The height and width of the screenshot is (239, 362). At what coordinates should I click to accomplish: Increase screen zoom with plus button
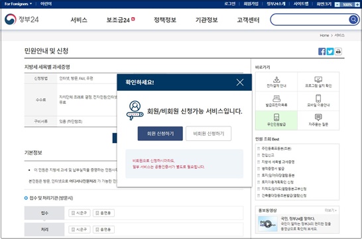(357, 5)
